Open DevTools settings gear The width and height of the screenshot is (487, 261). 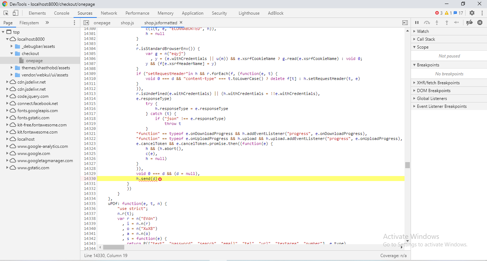pos(472,13)
